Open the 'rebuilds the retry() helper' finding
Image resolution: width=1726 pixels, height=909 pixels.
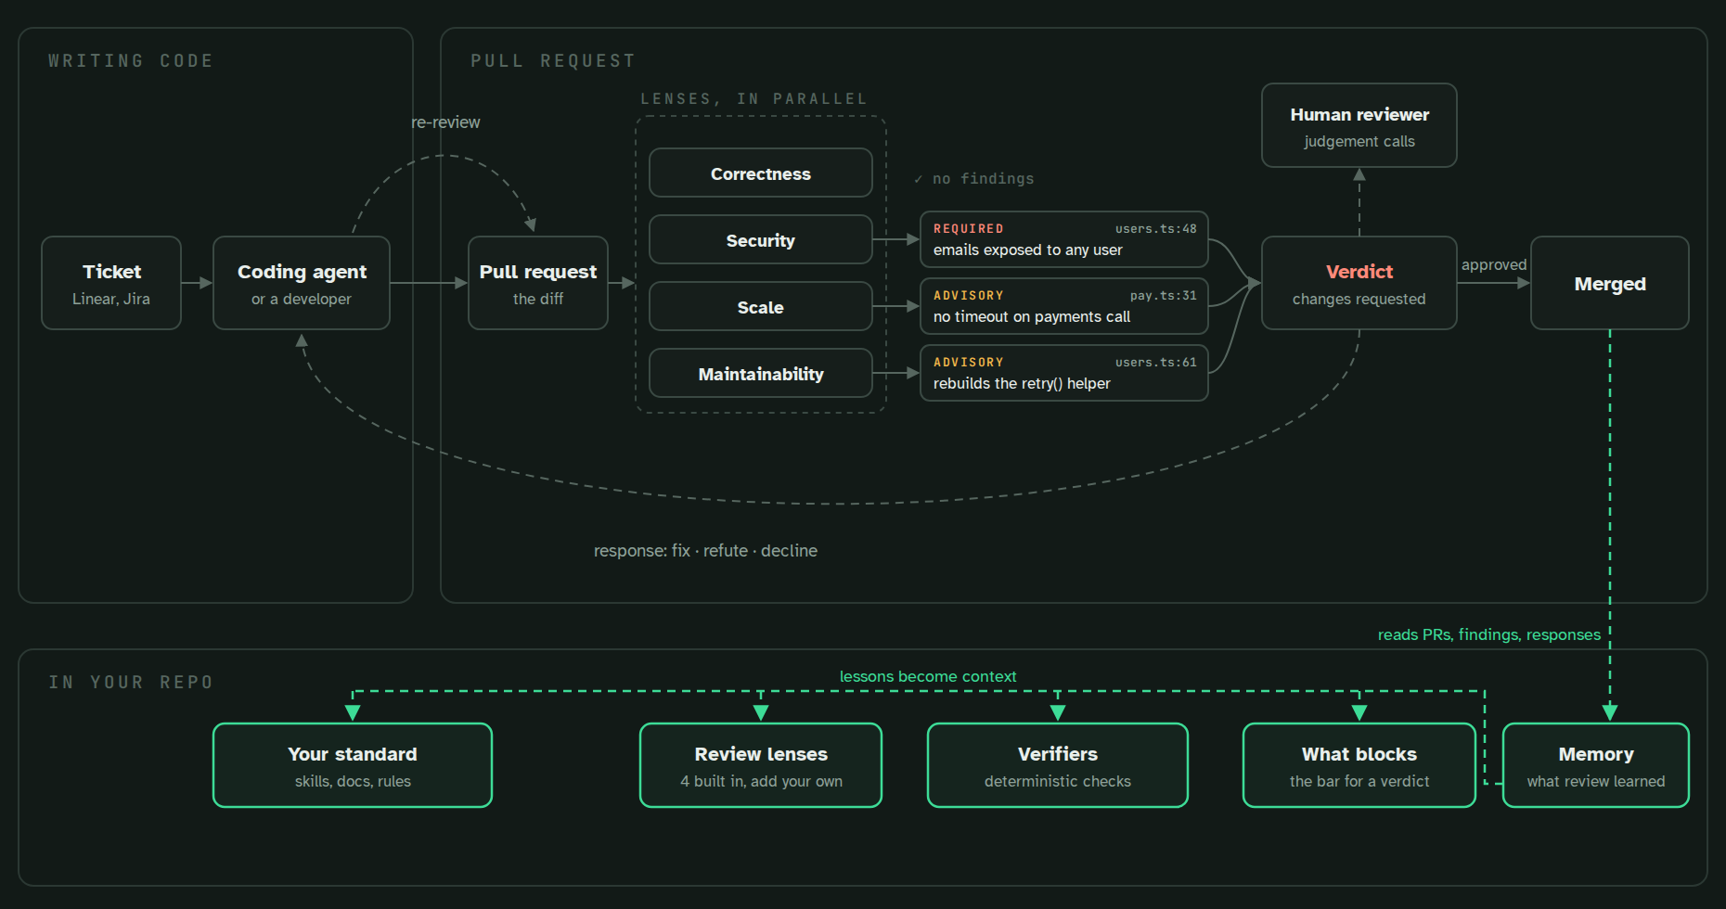click(x=1064, y=373)
